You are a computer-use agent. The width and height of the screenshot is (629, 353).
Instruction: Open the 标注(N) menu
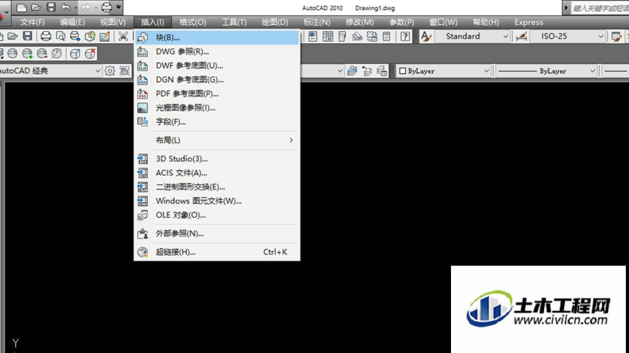tap(317, 23)
